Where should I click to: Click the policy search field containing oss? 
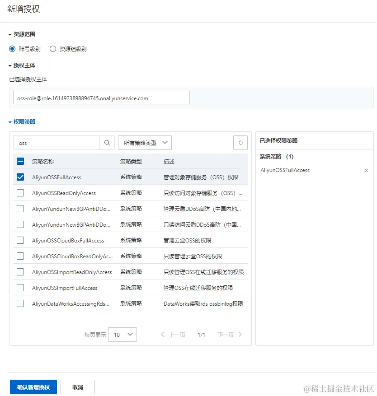coord(57,143)
